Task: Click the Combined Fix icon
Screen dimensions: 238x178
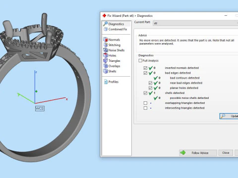Action: coord(106,29)
